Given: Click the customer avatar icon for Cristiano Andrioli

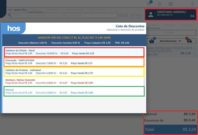Looking at the screenshot, I should [151, 15].
